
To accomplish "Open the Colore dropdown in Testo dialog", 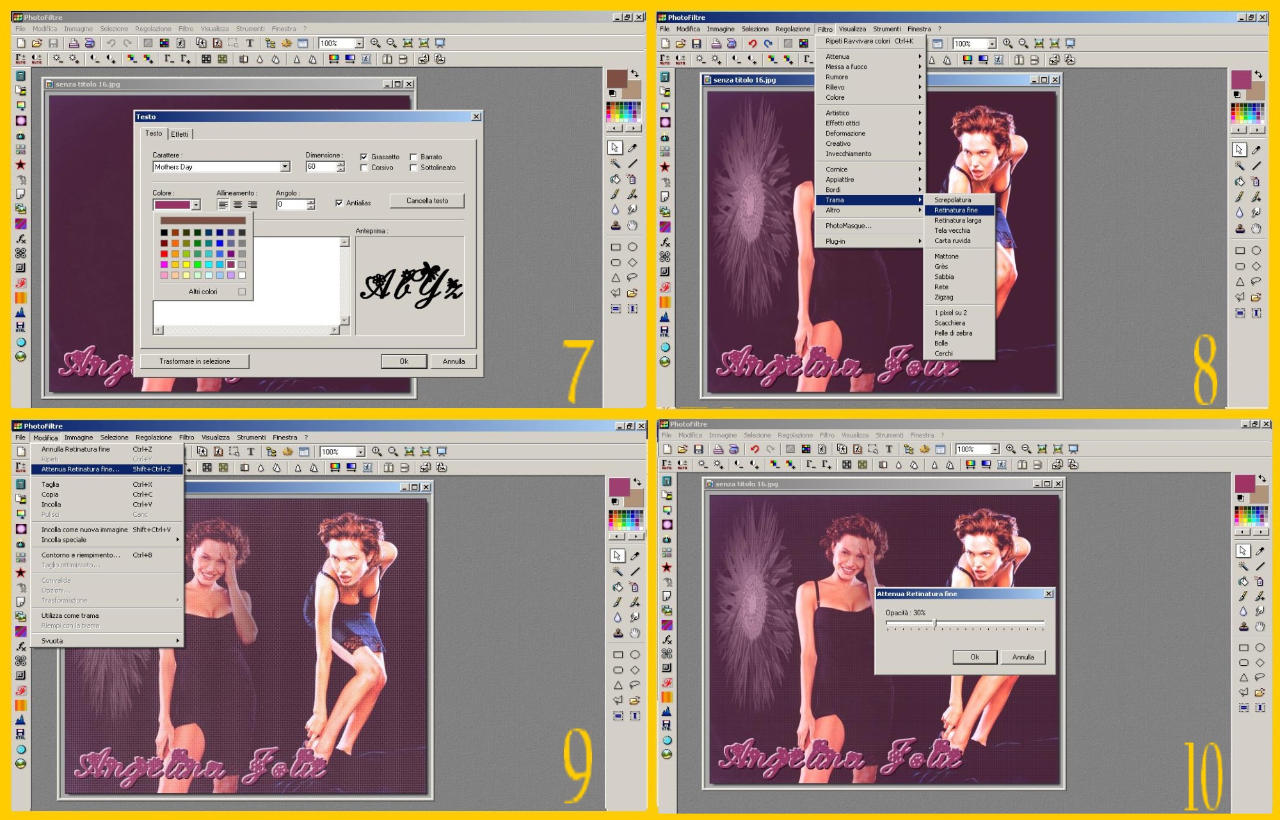I will tap(196, 205).
